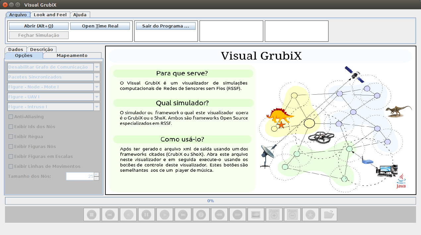Screen dimensions: 421x235
Task: Open the Look and Feel tab
Action: coord(50,15)
